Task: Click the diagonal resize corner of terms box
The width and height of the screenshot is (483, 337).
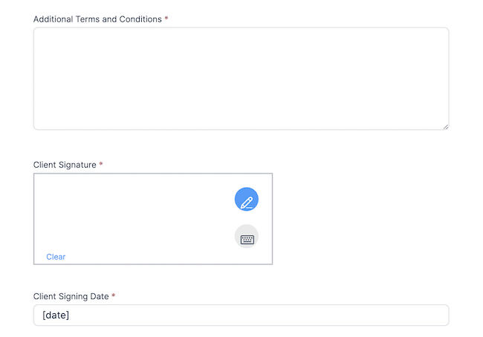Action: (x=446, y=126)
